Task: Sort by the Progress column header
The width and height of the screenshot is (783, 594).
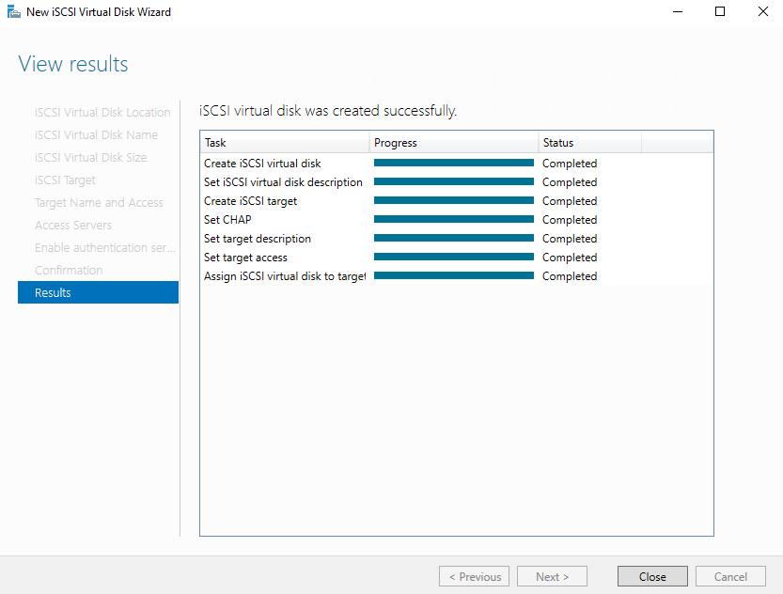Action: [454, 143]
